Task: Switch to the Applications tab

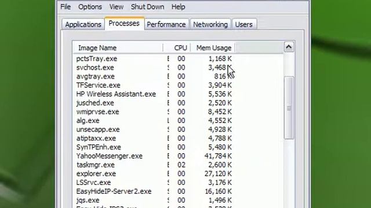Action: [83, 24]
